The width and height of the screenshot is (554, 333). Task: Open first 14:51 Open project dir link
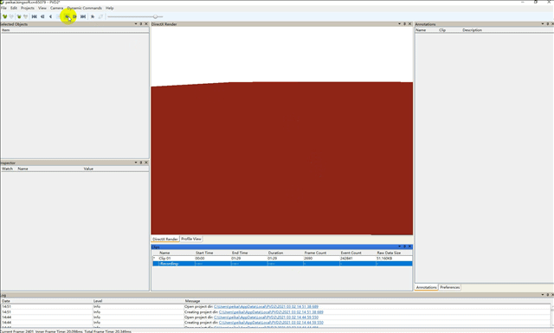coord(266,307)
